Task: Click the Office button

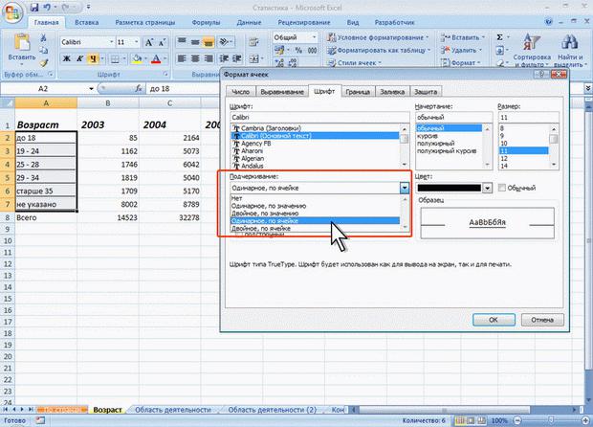Action: point(12,13)
